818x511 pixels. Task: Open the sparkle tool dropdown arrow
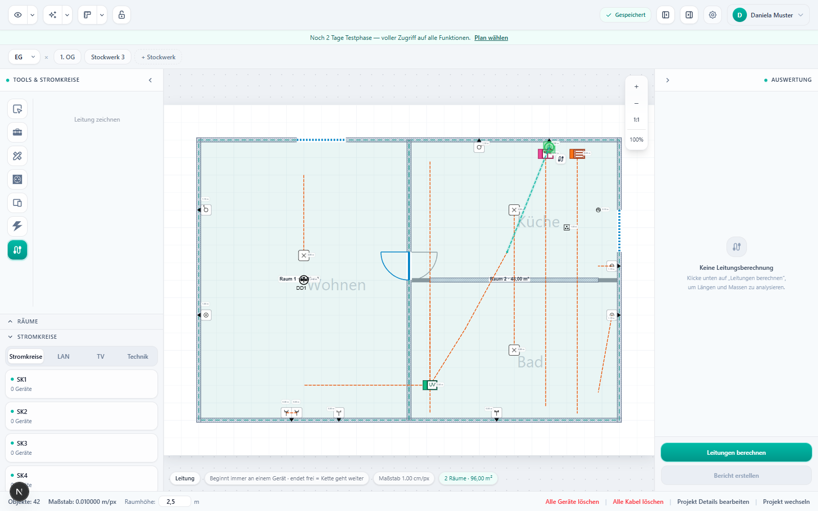tap(67, 15)
